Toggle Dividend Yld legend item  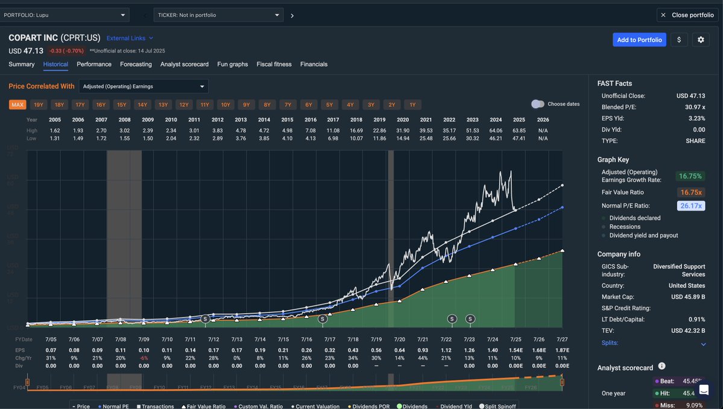coord(453,406)
